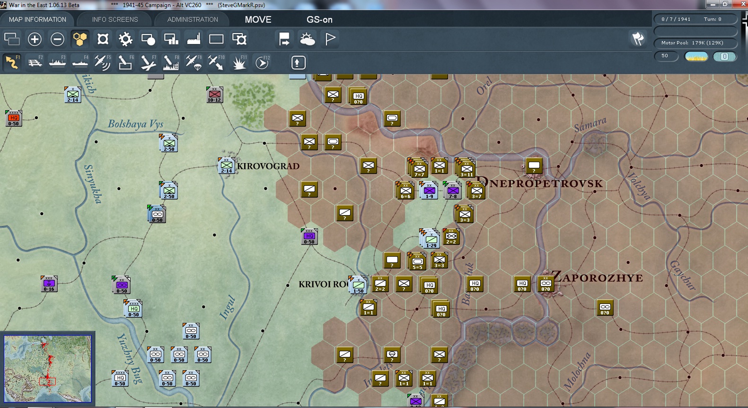This screenshot has height=408, width=748.
Task: Select the 5=5 Soviet unit stack
Action: (x=417, y=261)
